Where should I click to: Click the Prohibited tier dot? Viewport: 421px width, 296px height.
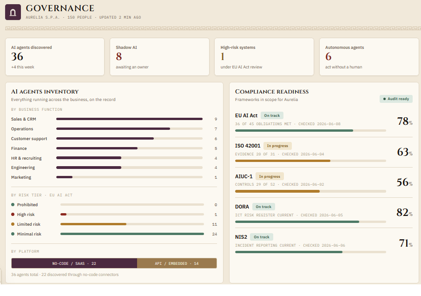(13, 205)
